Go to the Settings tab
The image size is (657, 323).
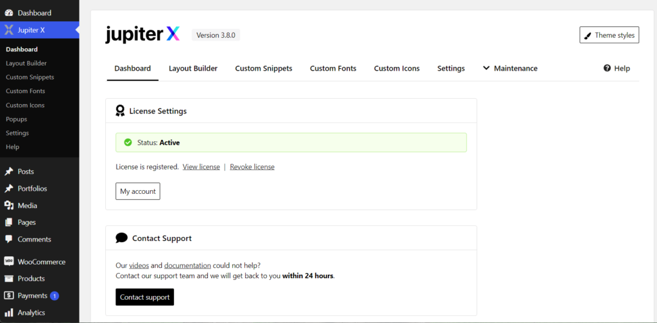tap(451, 68)
